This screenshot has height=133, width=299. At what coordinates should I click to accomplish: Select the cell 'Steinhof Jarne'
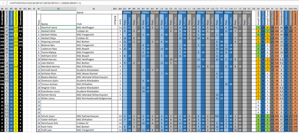point(58,28)
